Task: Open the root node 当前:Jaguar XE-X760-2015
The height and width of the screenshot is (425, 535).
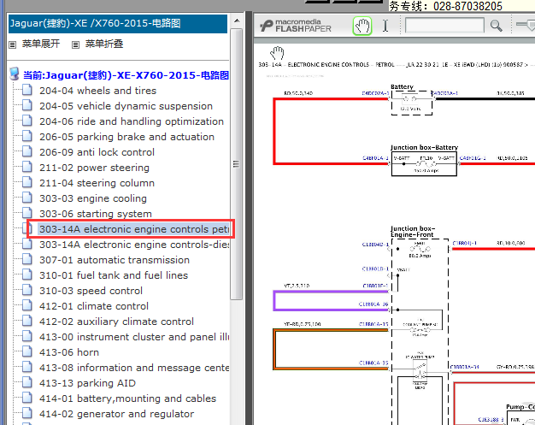Action: [x=126, y=75]
